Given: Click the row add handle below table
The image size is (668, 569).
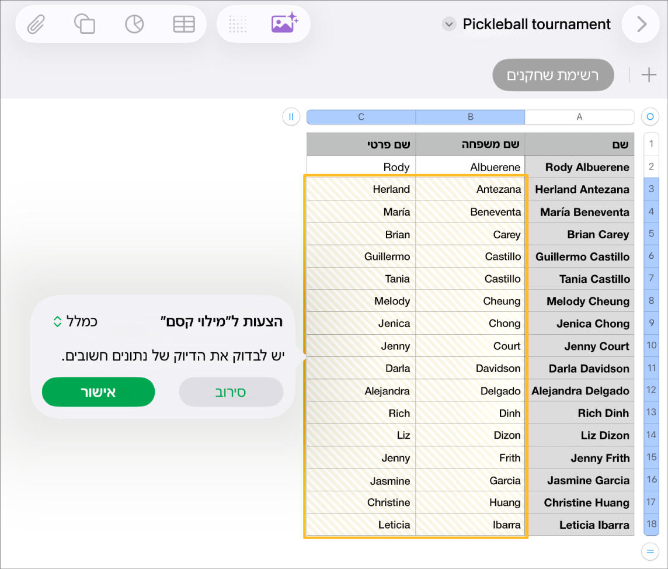Looking at the screenshot, I should [x=650, y=551].
